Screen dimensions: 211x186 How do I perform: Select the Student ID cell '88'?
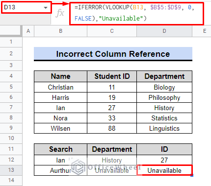112,128
